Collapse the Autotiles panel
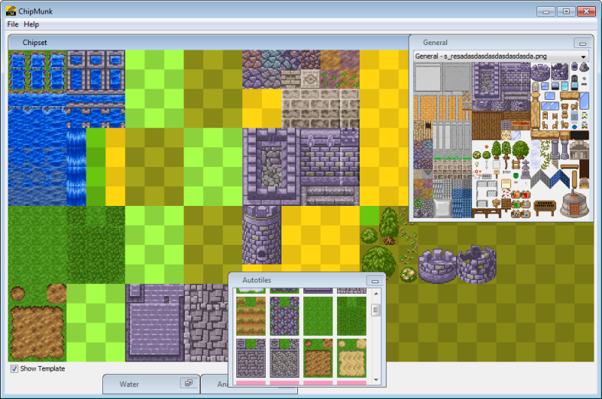Screen dimensions: 602x399 [373, 280]
